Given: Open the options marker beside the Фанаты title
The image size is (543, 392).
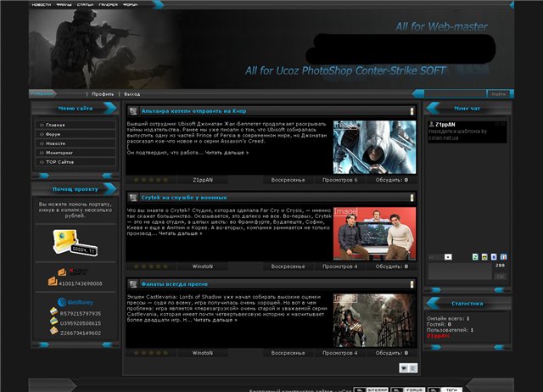Looking at the screenshot, I should point(411,284).
